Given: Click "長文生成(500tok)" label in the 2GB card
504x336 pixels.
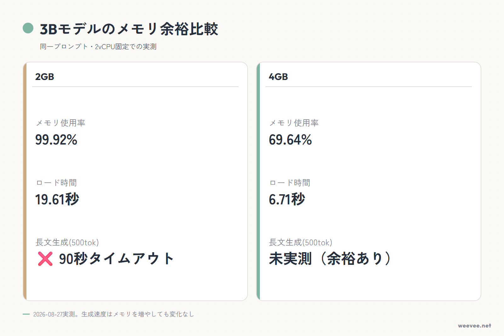Looking at the screenshot, I should [67, 242].
